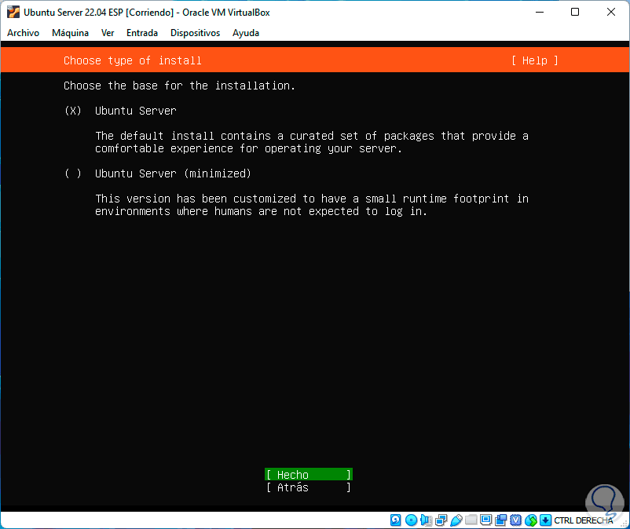
Task: Click the display status icon
Action: tap(485, 520)
